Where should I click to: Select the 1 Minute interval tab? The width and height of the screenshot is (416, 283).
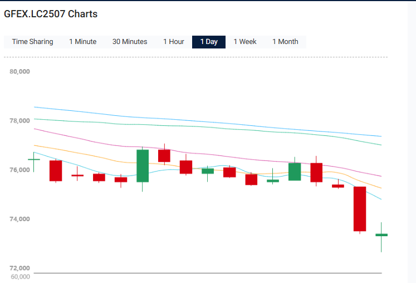(x=82, y=42)
